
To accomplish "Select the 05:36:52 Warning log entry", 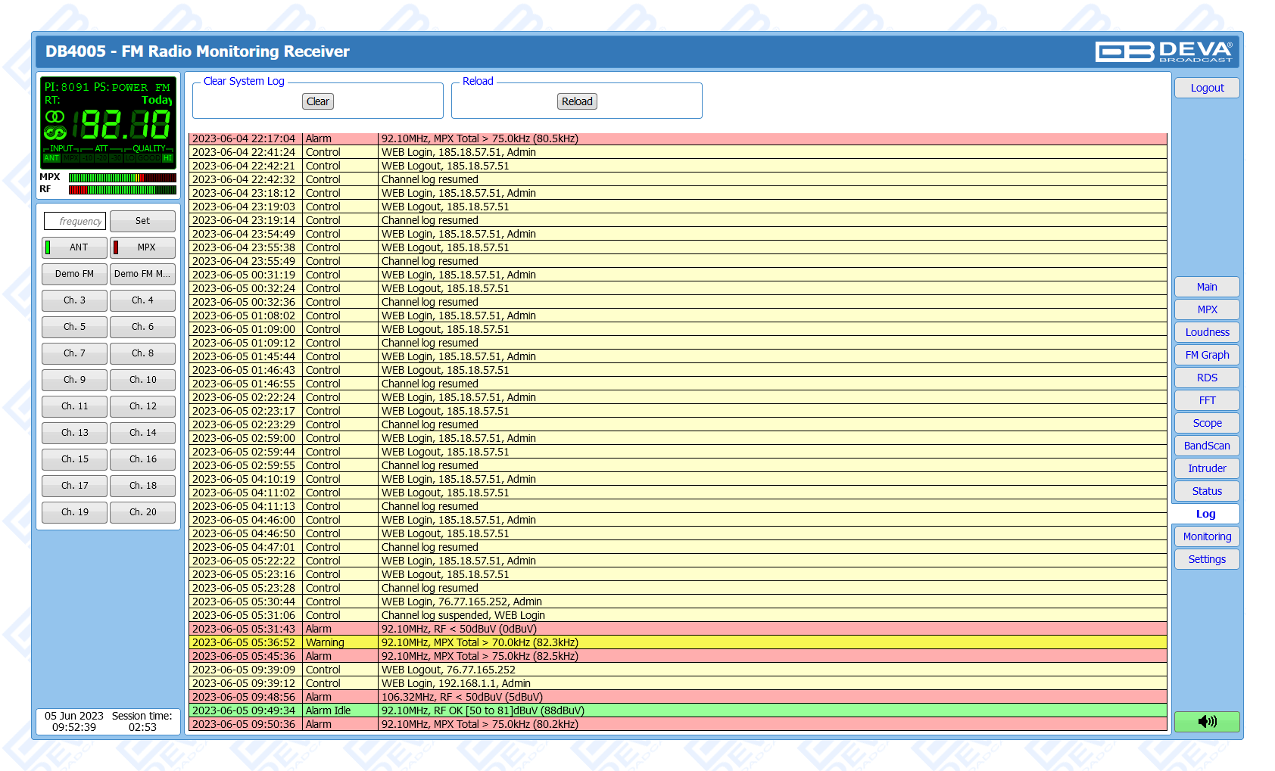I will tap(677, 642).
